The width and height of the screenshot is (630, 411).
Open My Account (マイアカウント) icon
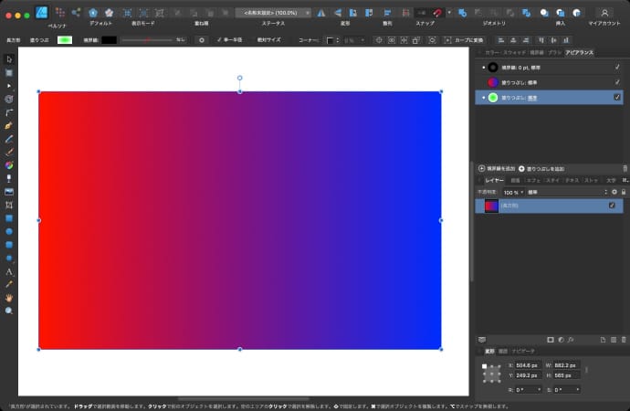pyautogui.click(x=604, y=13)
